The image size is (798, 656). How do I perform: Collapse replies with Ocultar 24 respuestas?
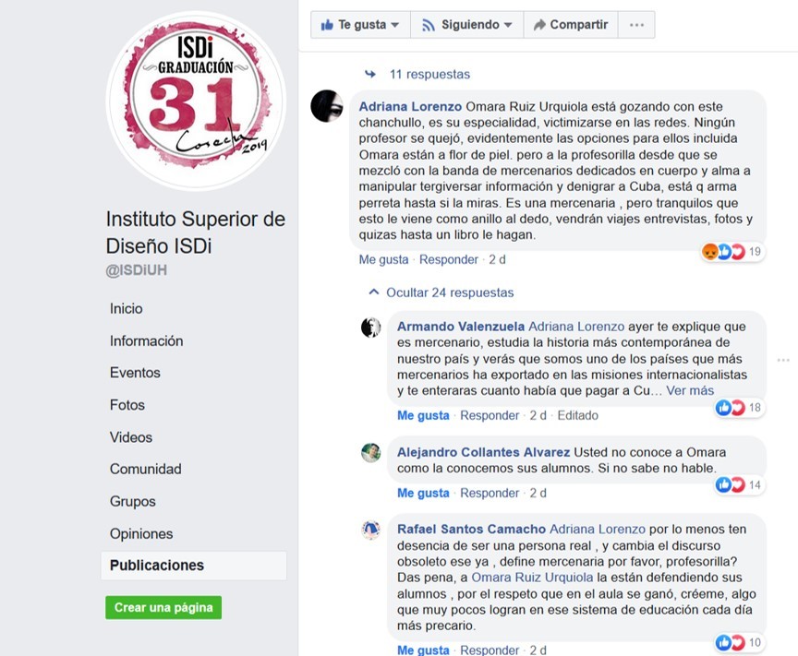pos(441,292)
